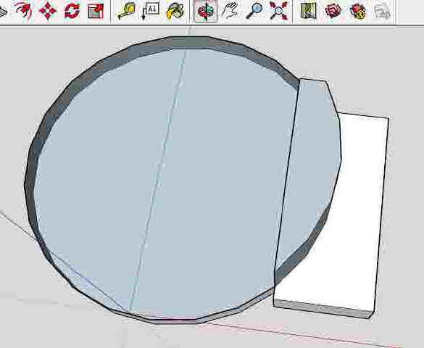424x348 pixels.
Task: Select the Offset tool
Action: coord(23,10)
